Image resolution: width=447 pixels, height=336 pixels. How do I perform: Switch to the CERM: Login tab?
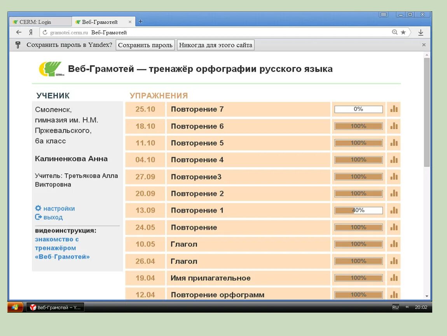40,22
